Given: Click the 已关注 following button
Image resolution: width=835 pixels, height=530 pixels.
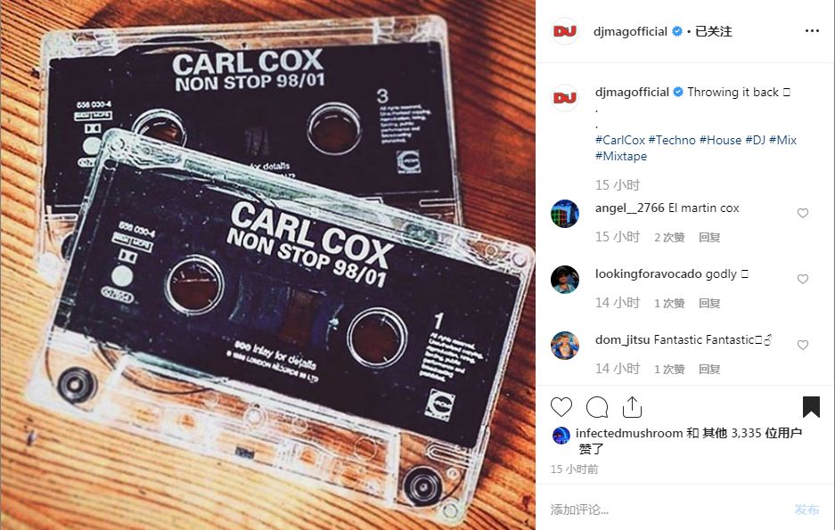Looking at the screenshot, I should click(714, 31).
